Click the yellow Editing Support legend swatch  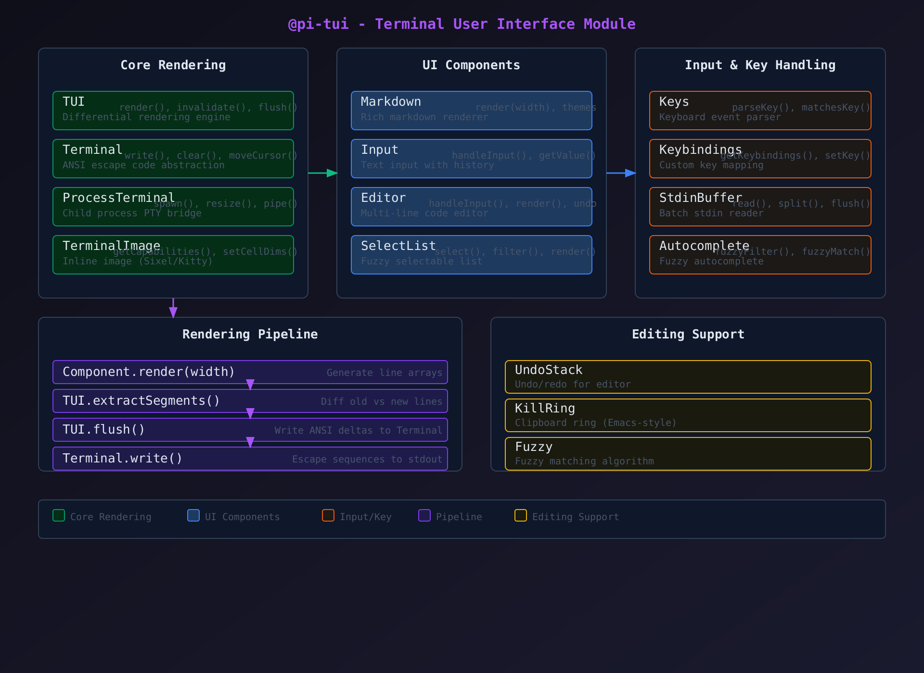[x=521, y=515]
